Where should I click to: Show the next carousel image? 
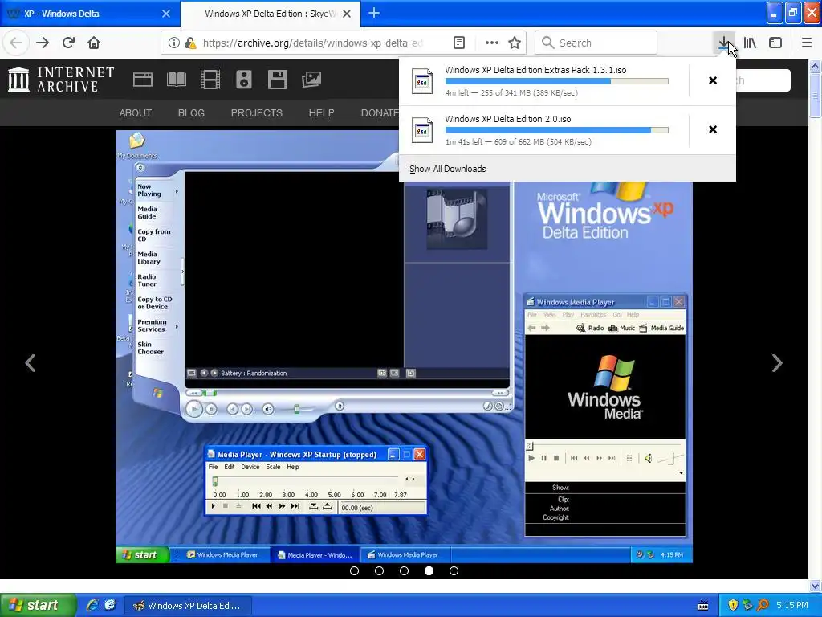[x=777, y=362]
